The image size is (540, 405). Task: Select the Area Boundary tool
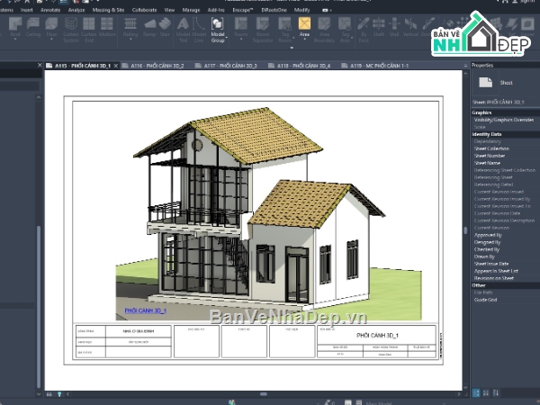pos(324,30)
